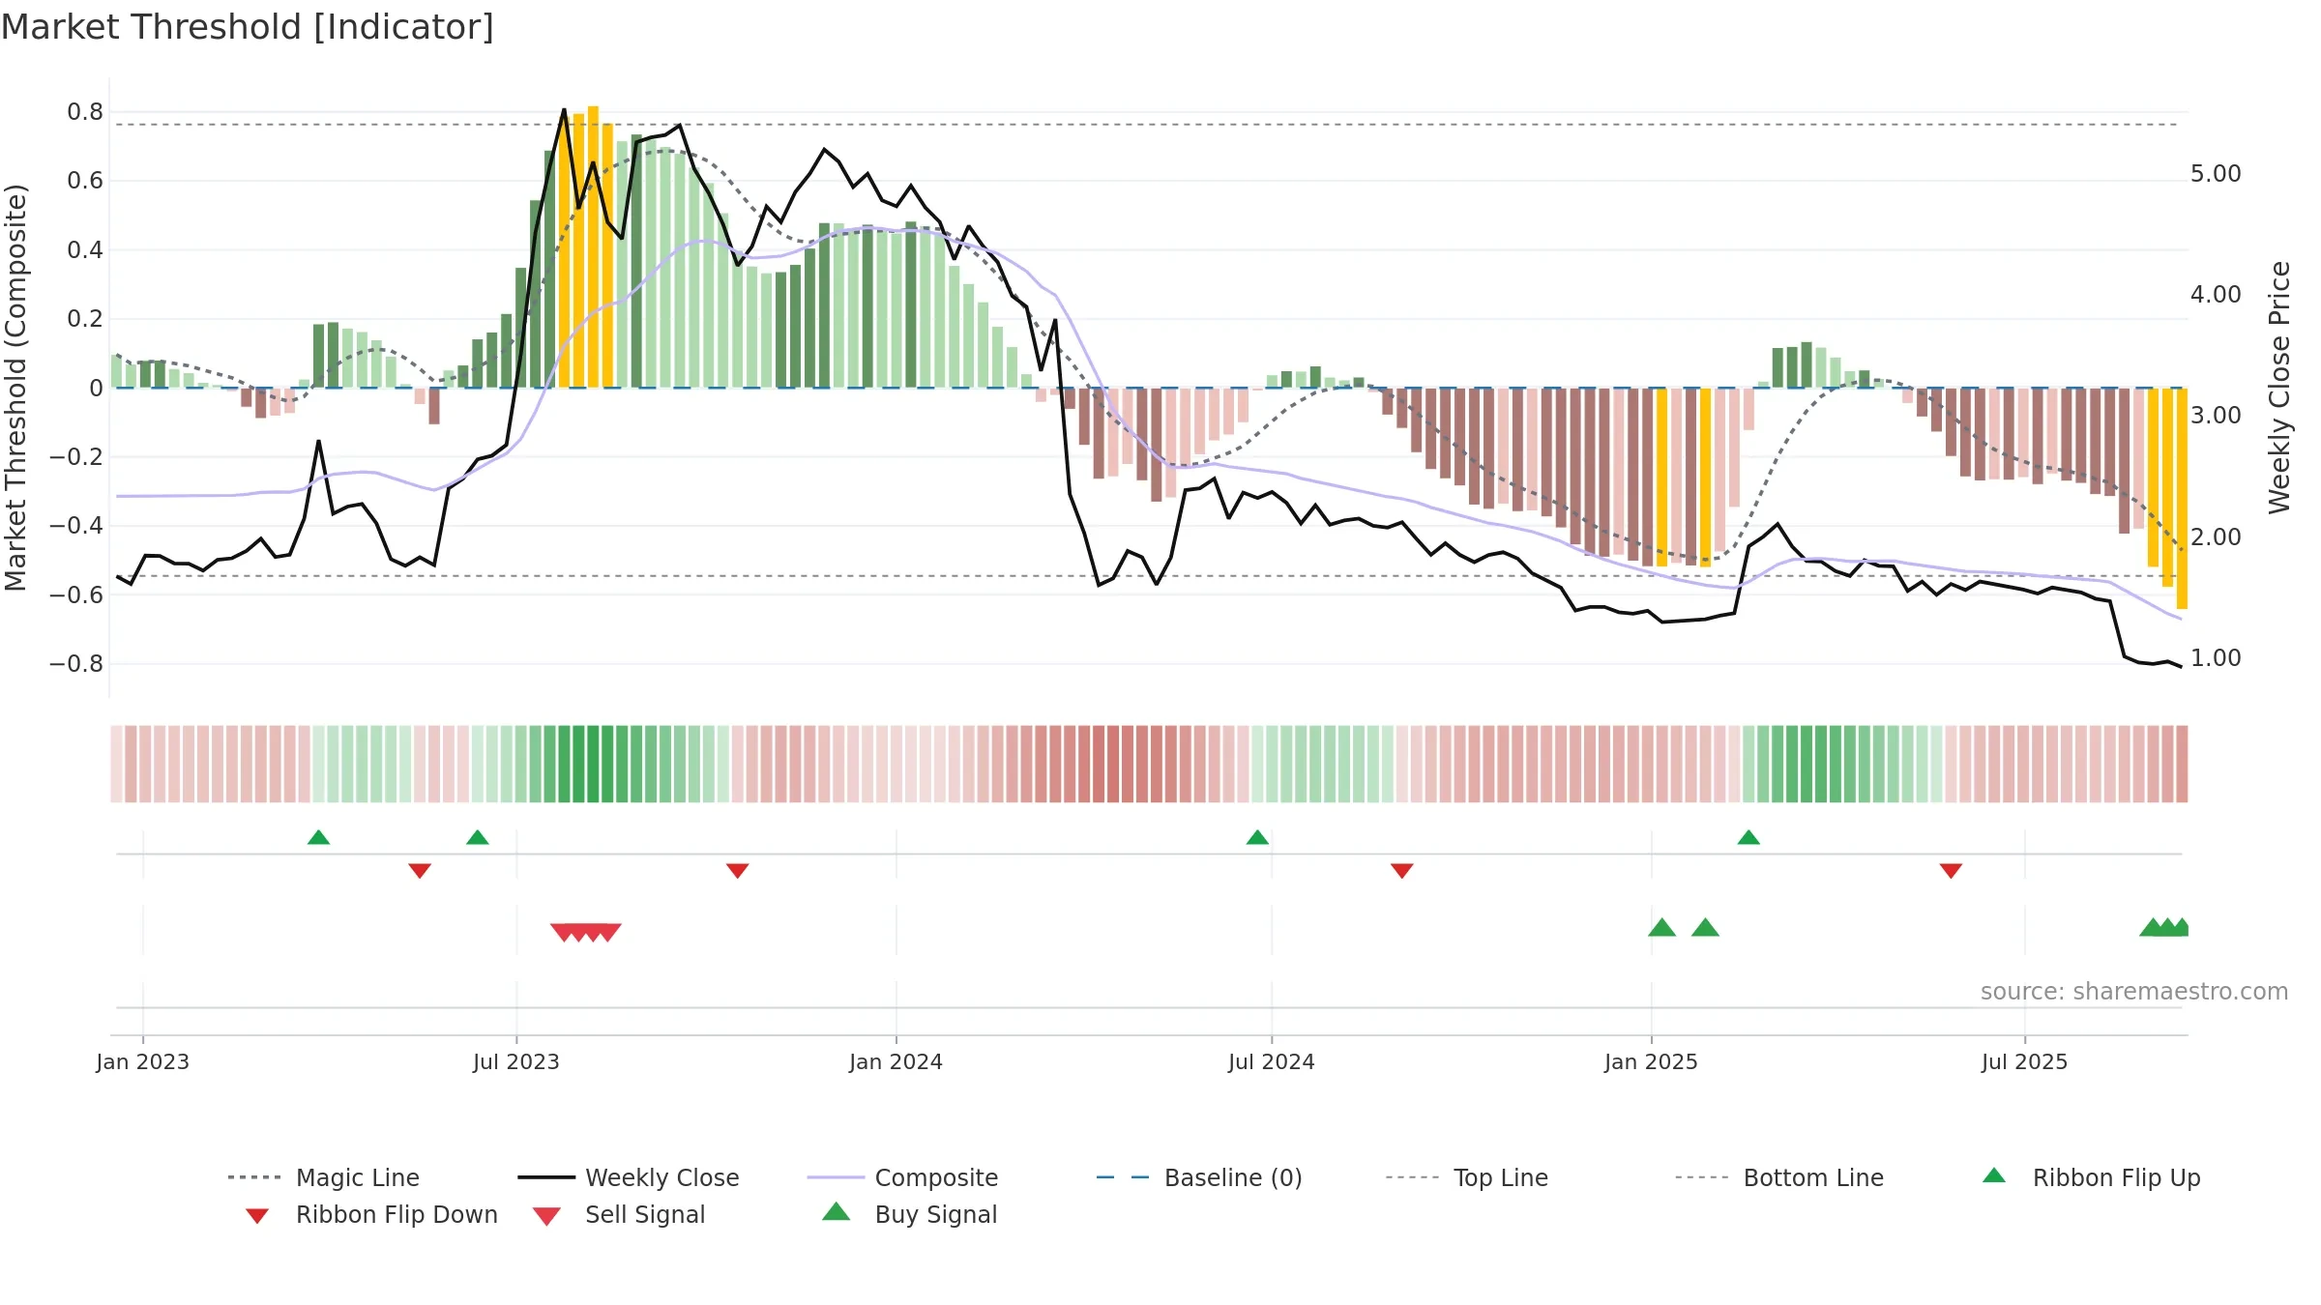Screen dimensions: 2321x1305
Task: Click the last Sell Signal triangle in the 2023 cluster
Action: (608, 932)
